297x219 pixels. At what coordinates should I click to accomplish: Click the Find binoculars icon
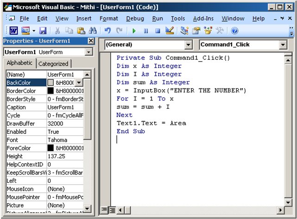tap(93, 31)
